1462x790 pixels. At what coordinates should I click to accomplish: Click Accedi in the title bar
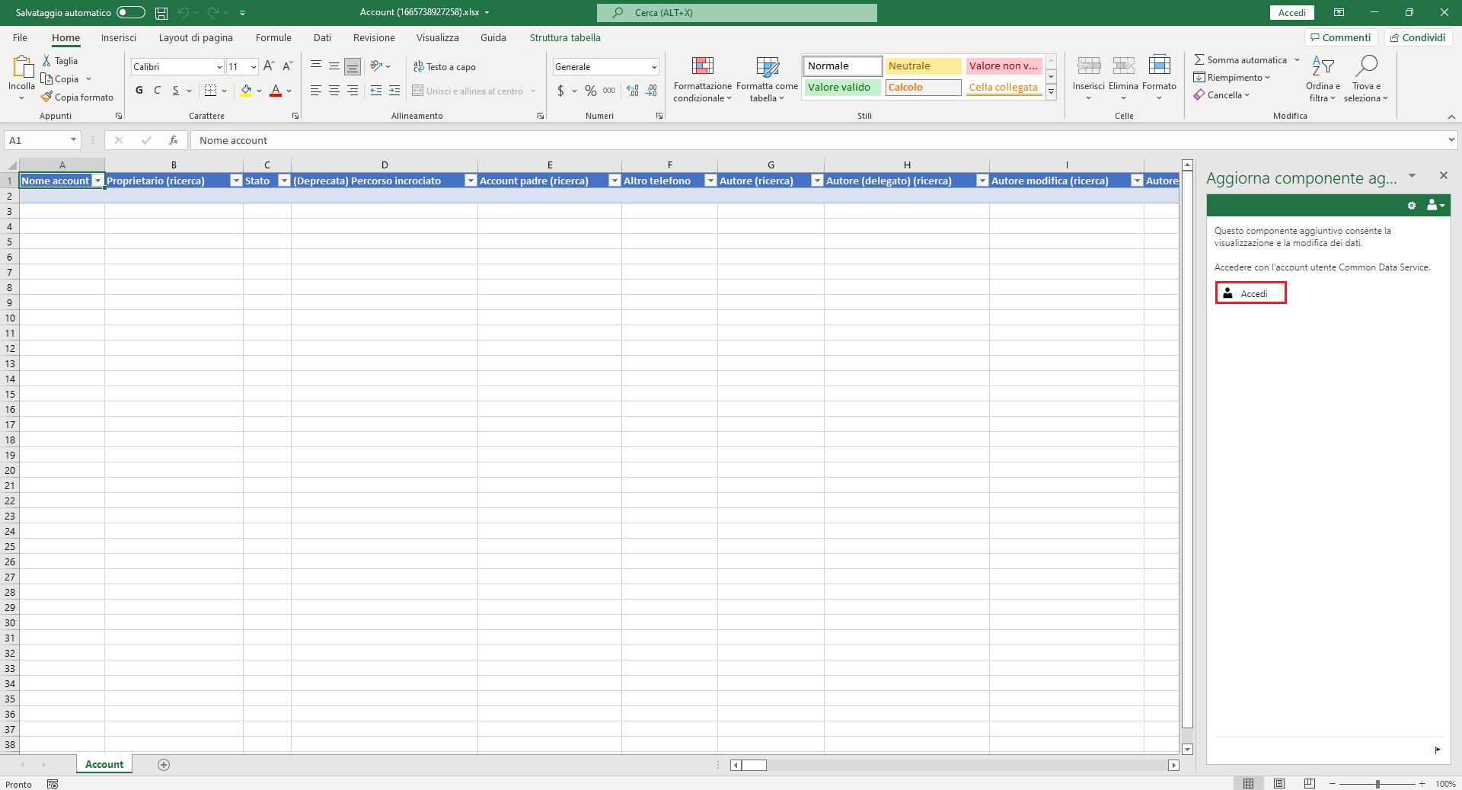point(1291,12)
